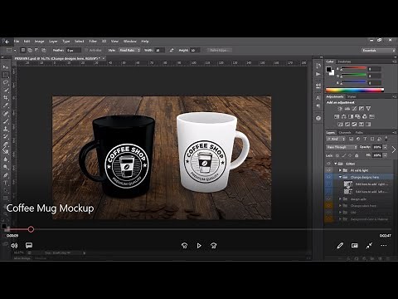Open the Filter menu
The height and width of the screenshot is (299, 398).
click(93, 42)
